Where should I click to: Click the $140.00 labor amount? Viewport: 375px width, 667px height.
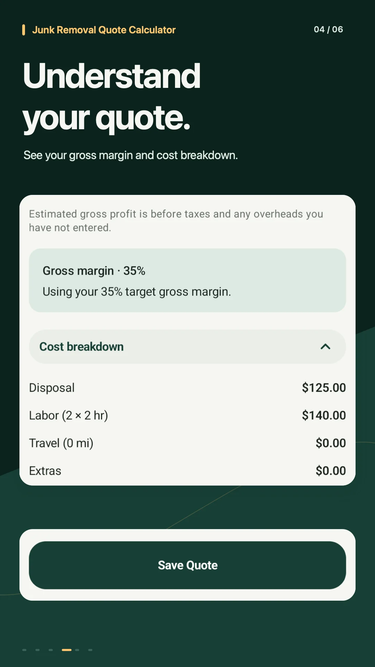(x=324, y=415)
